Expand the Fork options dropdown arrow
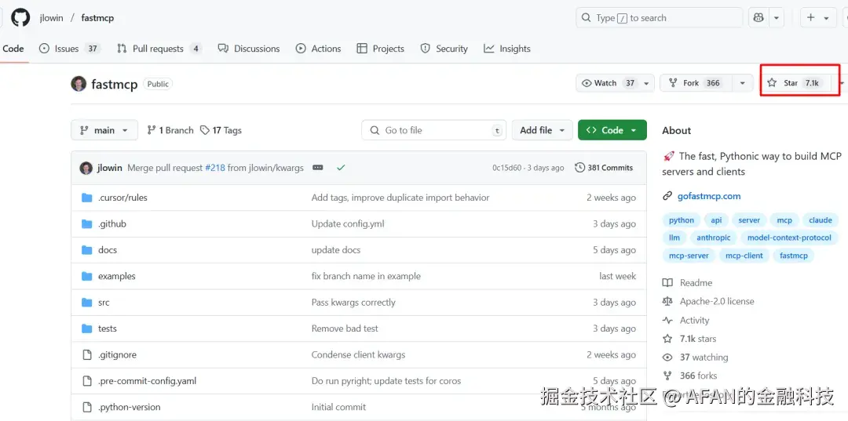The width and height of the screenshot is (848, 421). coord(743,83)
